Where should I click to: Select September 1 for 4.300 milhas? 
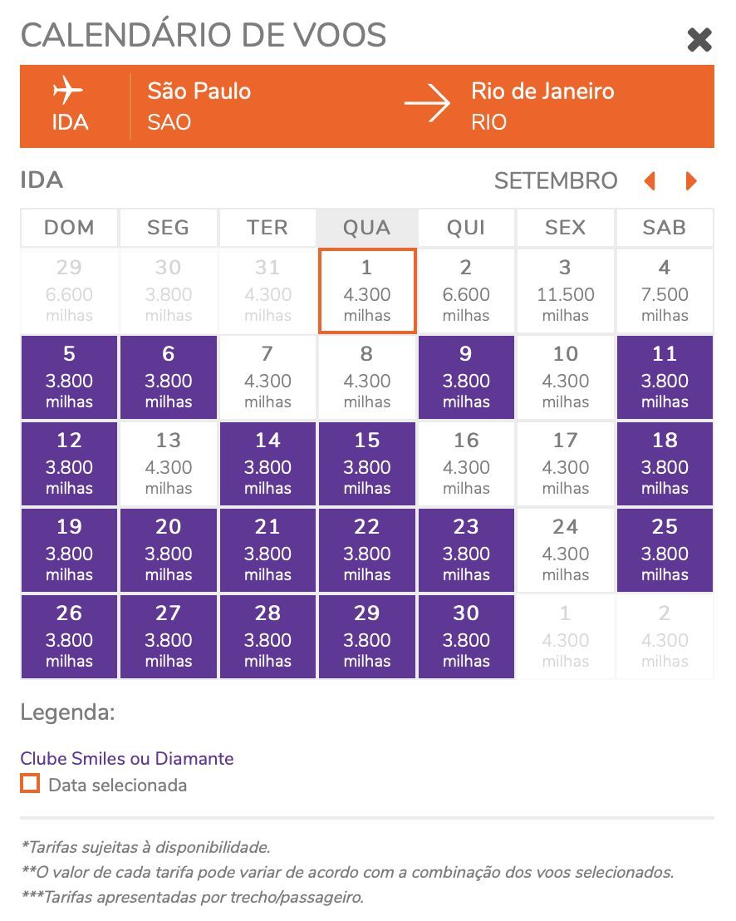click(367, 291)
